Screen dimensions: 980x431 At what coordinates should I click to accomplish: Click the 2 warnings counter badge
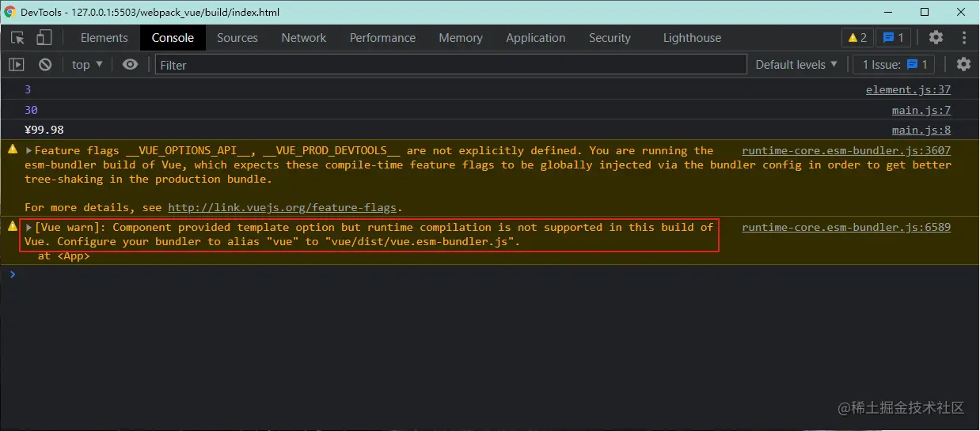857,38
